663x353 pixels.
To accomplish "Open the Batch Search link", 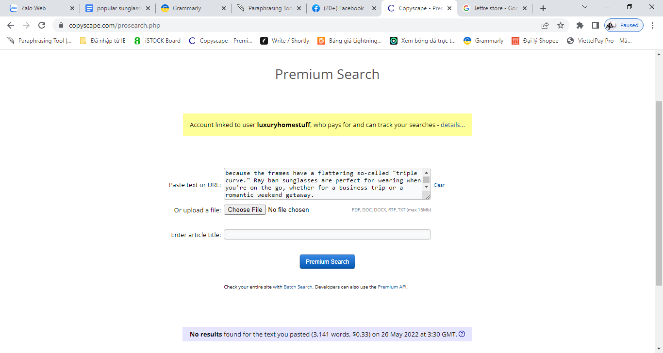I will click(298, 287).
